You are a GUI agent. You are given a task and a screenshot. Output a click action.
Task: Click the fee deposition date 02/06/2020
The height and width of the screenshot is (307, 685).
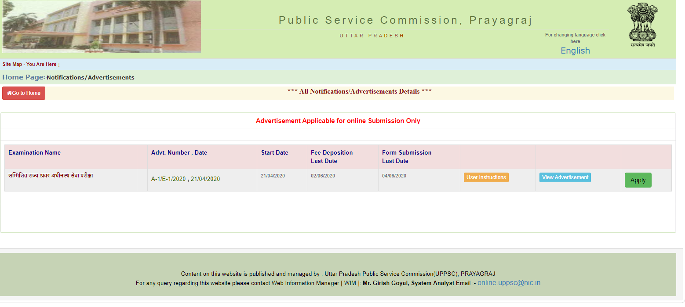tap(323, 176)
